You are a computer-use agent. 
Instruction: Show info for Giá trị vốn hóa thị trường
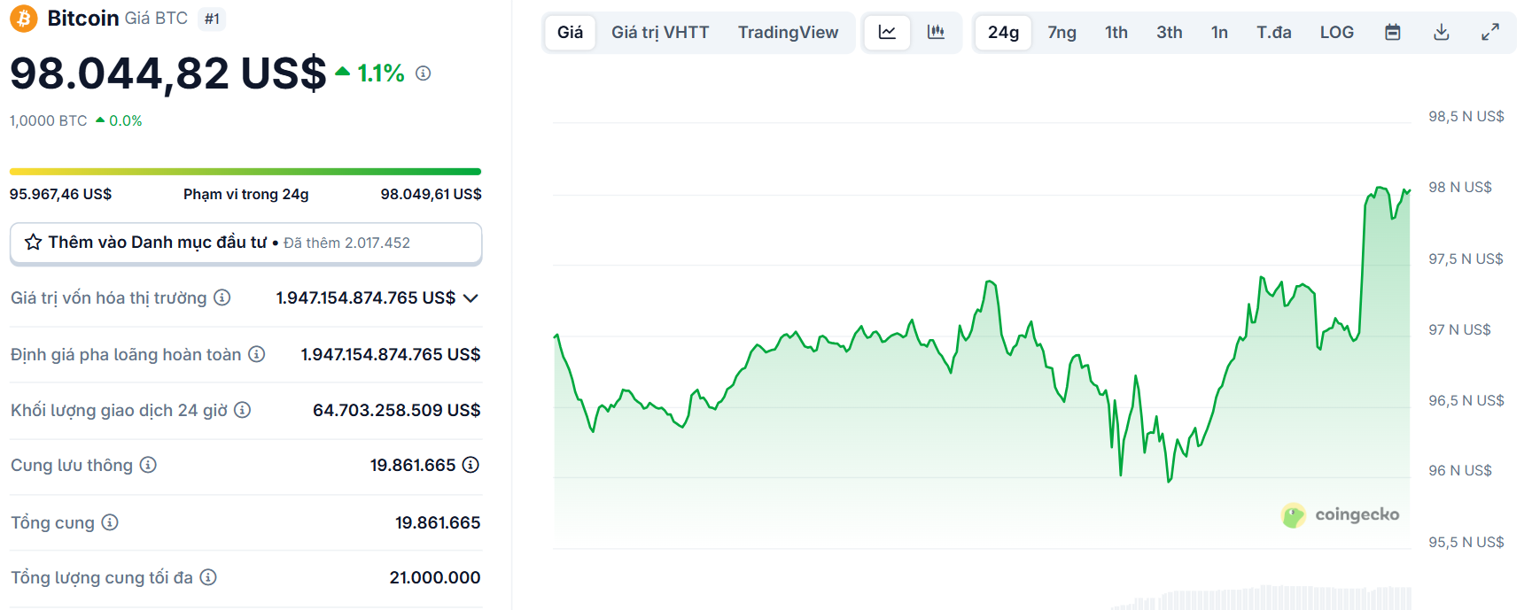[222, 297]
